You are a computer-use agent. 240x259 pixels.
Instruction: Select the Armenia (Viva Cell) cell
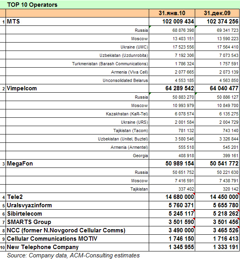(x=129, y=72)
